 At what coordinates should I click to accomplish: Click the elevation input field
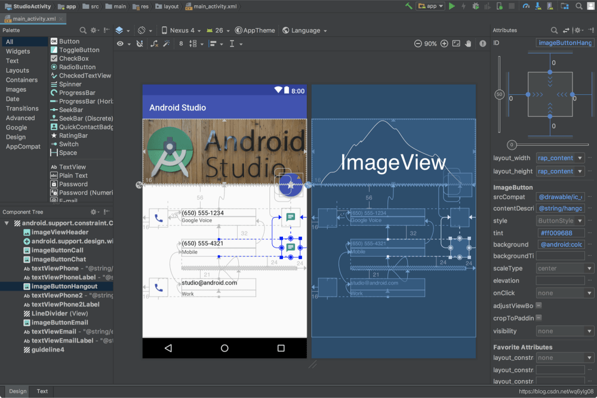[560, 280]
